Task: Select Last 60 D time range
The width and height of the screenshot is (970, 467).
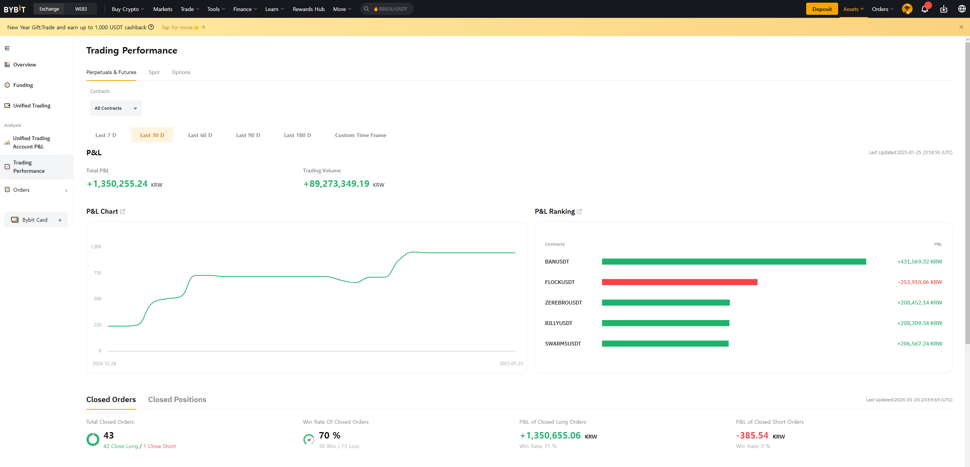Action: coord(200,135)
